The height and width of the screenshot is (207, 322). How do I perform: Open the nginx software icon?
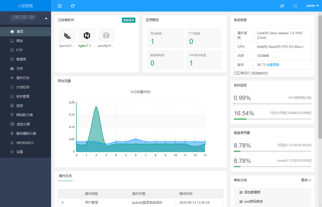(87, 36)
